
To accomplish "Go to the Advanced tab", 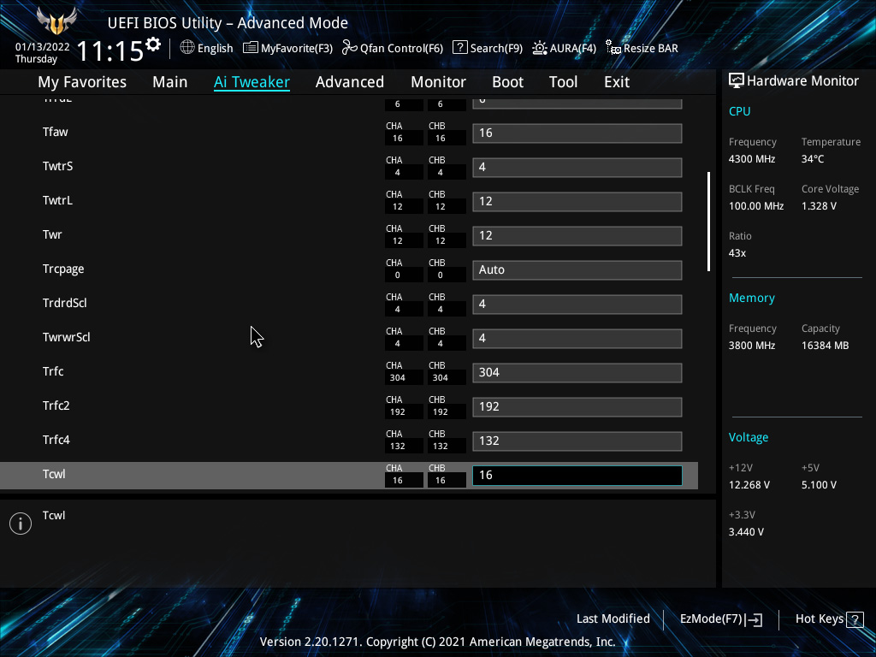I will click(350, 82).
